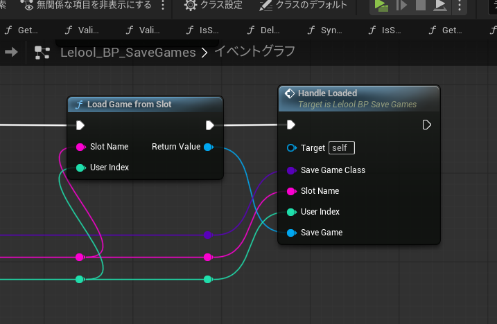497x324 pixels.
Task: Click Slot Name pin on Handle Loaded
Action: point(291,191)
